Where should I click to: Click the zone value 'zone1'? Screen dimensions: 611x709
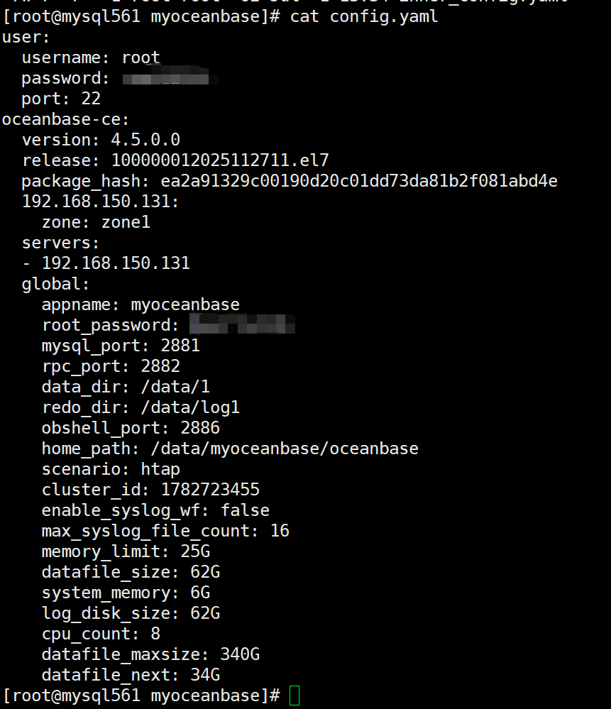pyautogui.click(x=126, y=222)
